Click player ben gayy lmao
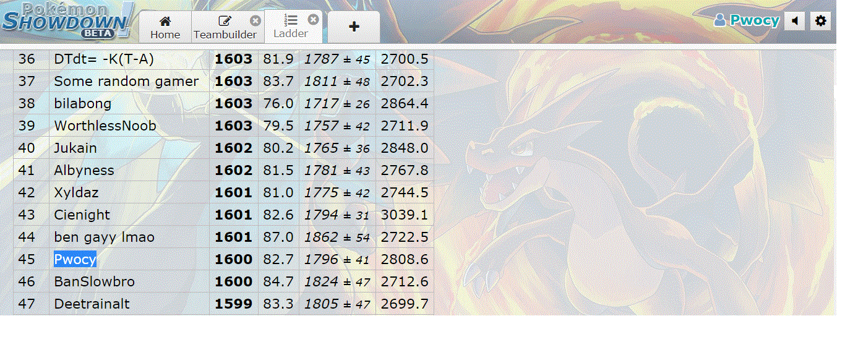 (104, 237)
